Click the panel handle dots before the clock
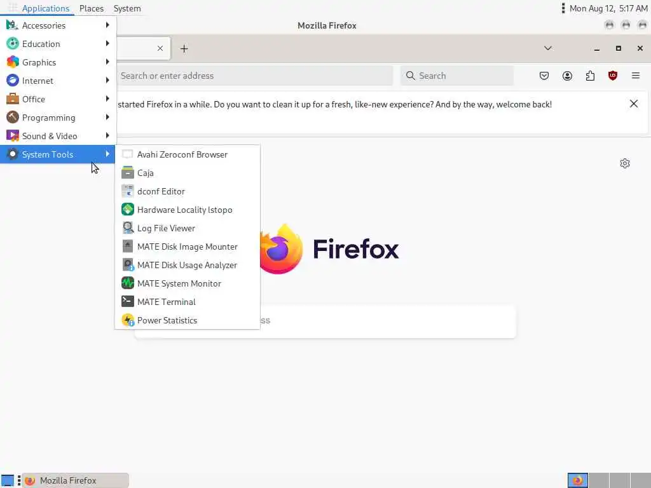 (563, 8)
